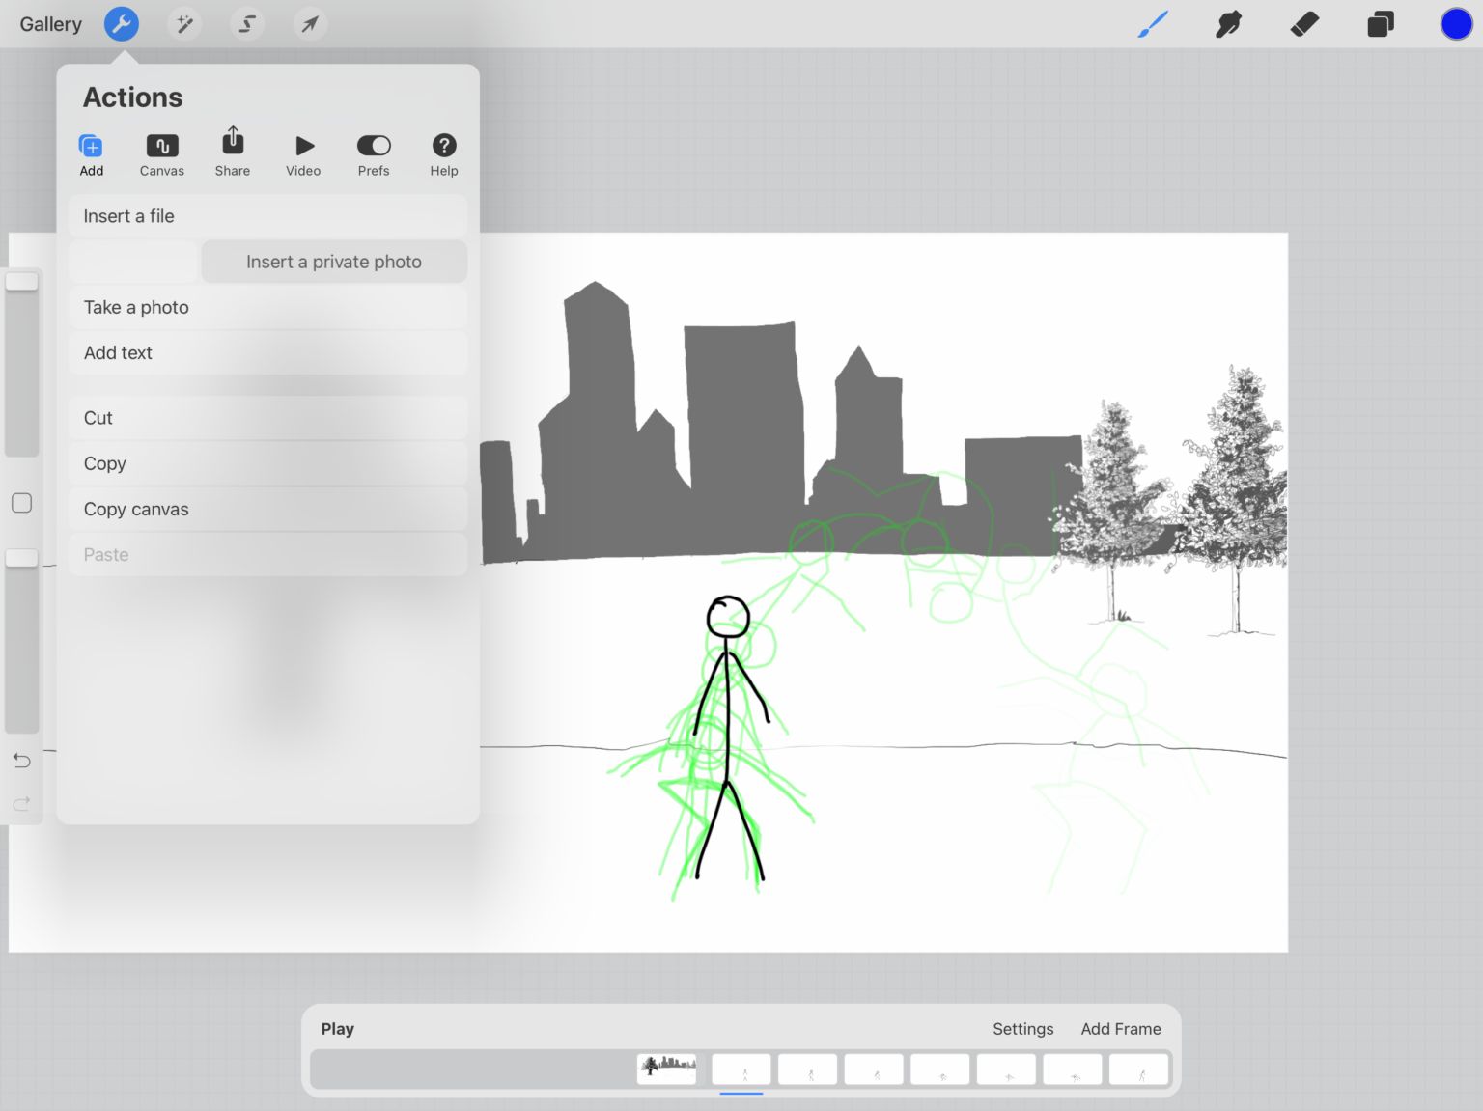Screen dimensions: 1483x1111
Task: Activate the Selection tool
Action: tap(247, 24)
